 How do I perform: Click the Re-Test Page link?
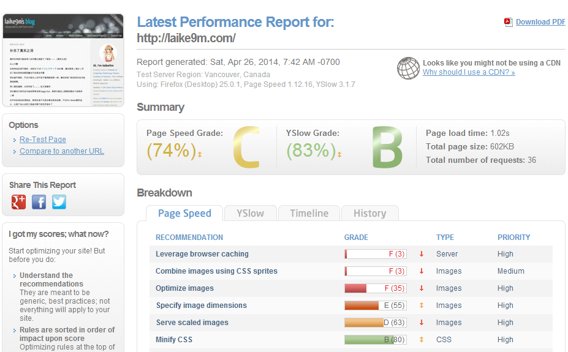pos(43,140)
